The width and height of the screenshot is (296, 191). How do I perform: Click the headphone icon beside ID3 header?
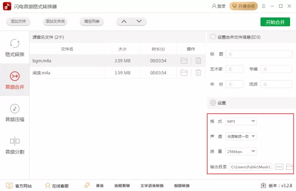213,37
